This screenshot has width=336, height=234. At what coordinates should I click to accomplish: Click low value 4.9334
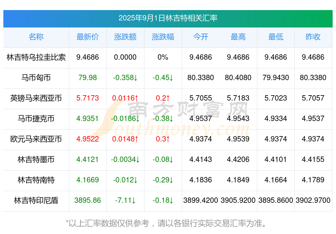pyautogui.click(x=276, y=118)
